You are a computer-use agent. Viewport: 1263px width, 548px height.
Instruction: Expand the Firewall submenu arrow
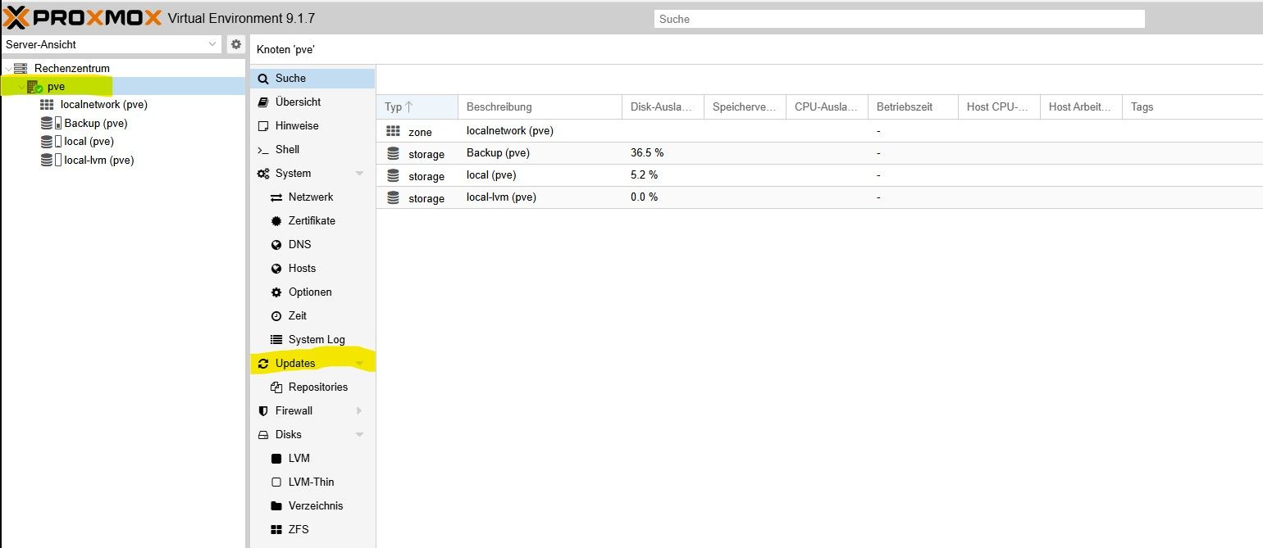[359, 411]
